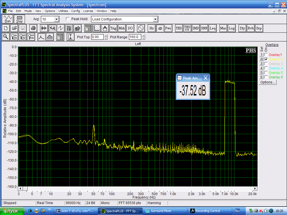Enable the Peak Hold checkbox
This screenshot has height=215, width=287.
click(68, 19)
